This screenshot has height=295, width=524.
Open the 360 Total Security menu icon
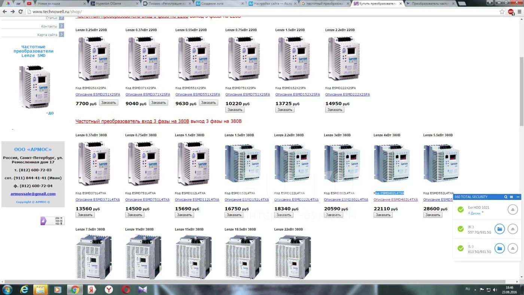512,197
